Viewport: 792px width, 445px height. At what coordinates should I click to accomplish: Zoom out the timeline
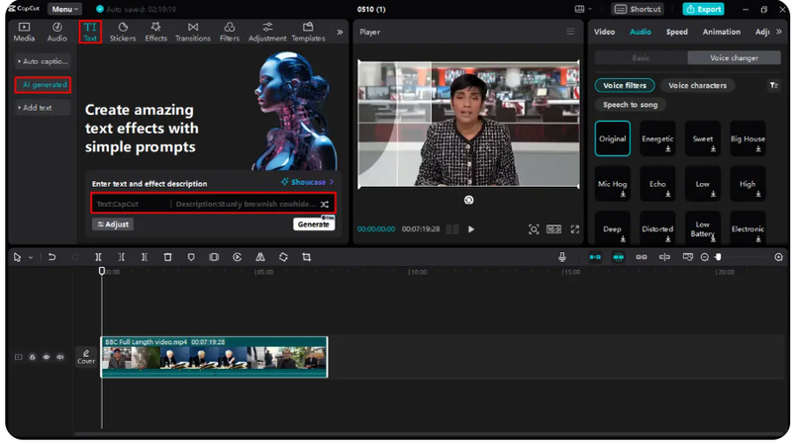pos(705,257)
